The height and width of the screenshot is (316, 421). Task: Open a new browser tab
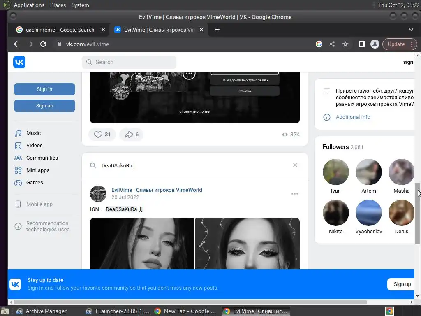[217, 30]
